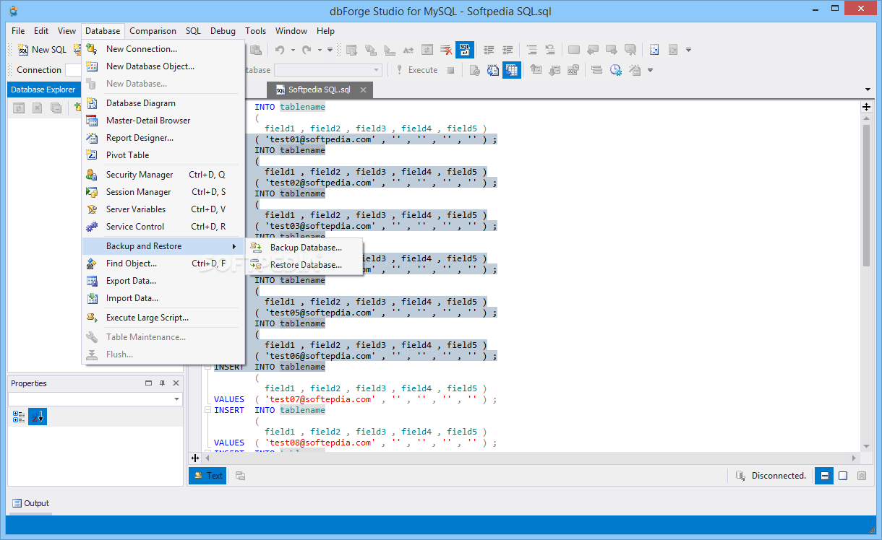
Task: Choose New Connection... from Database menu
Action: 163,49
